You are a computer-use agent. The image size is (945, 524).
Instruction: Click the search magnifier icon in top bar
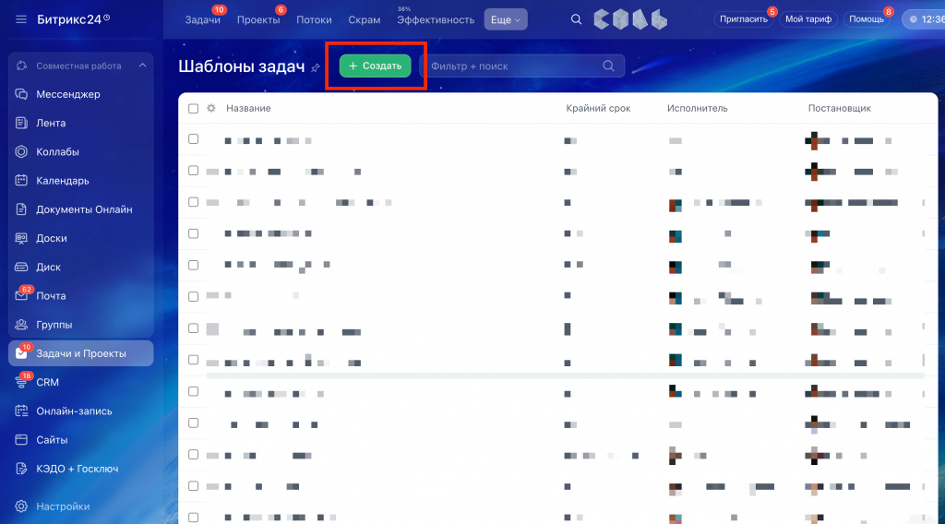coord(577,19)
